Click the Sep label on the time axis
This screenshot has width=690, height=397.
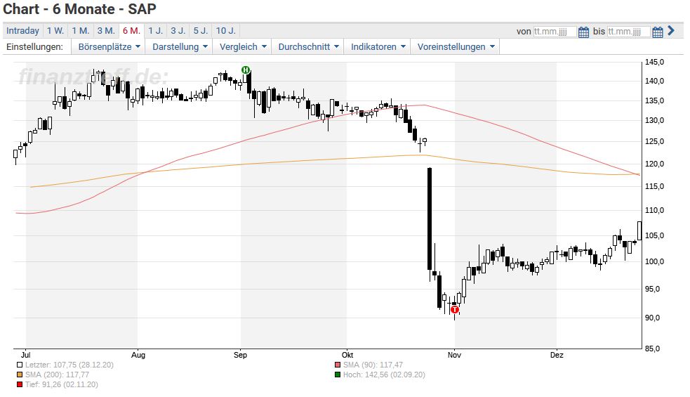(240, 355)
